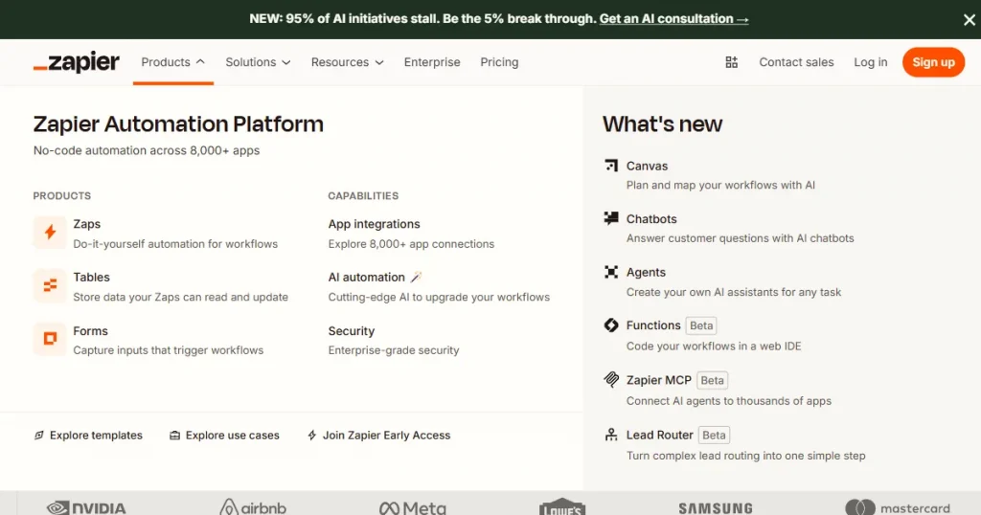Click the Functions icon
981x515 pixels.
[611, 325]
